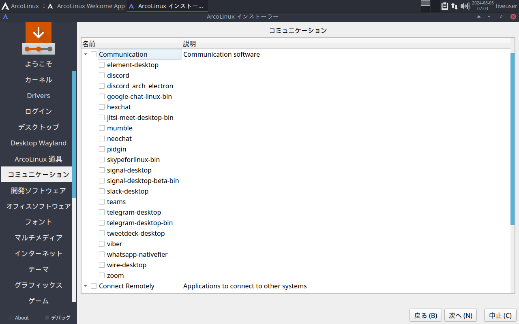This screenshot has width=519, height=324.
Task: Click the keep-above eject-shaped titlebar icon
Action: tap(479, 17)
